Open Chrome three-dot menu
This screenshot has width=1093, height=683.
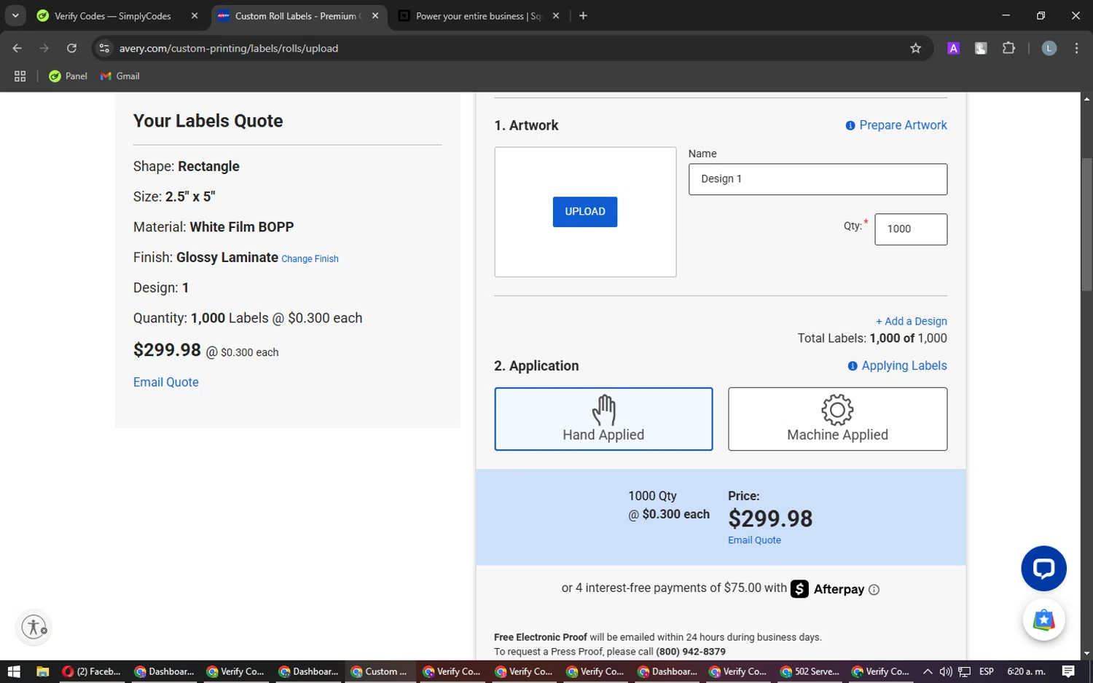[1076, 48]
